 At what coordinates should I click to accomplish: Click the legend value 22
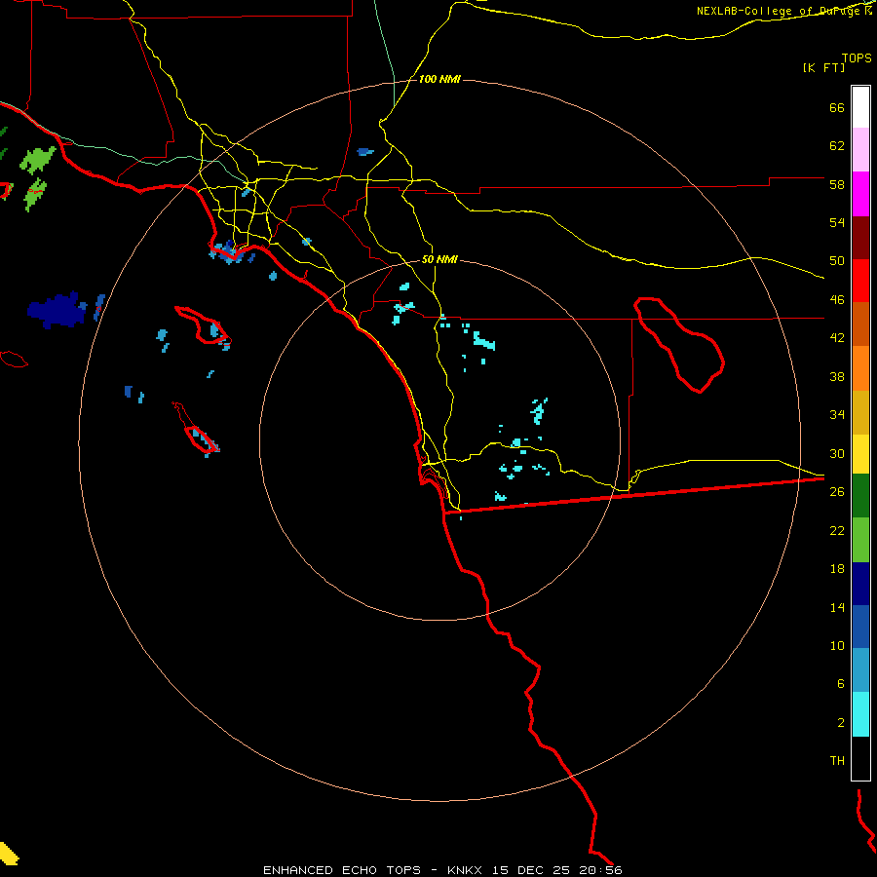point(837,530)
